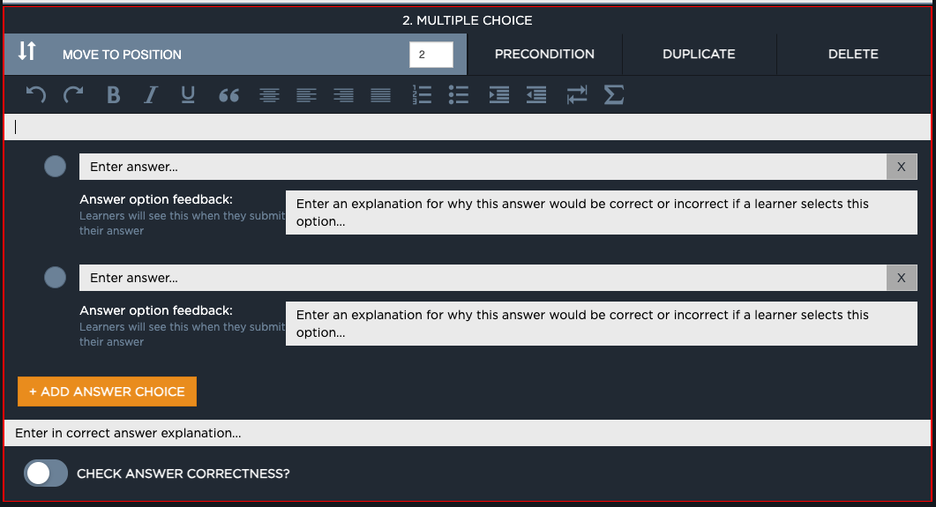
Task: Click the Move to Position number field
Action: point(431,55)
